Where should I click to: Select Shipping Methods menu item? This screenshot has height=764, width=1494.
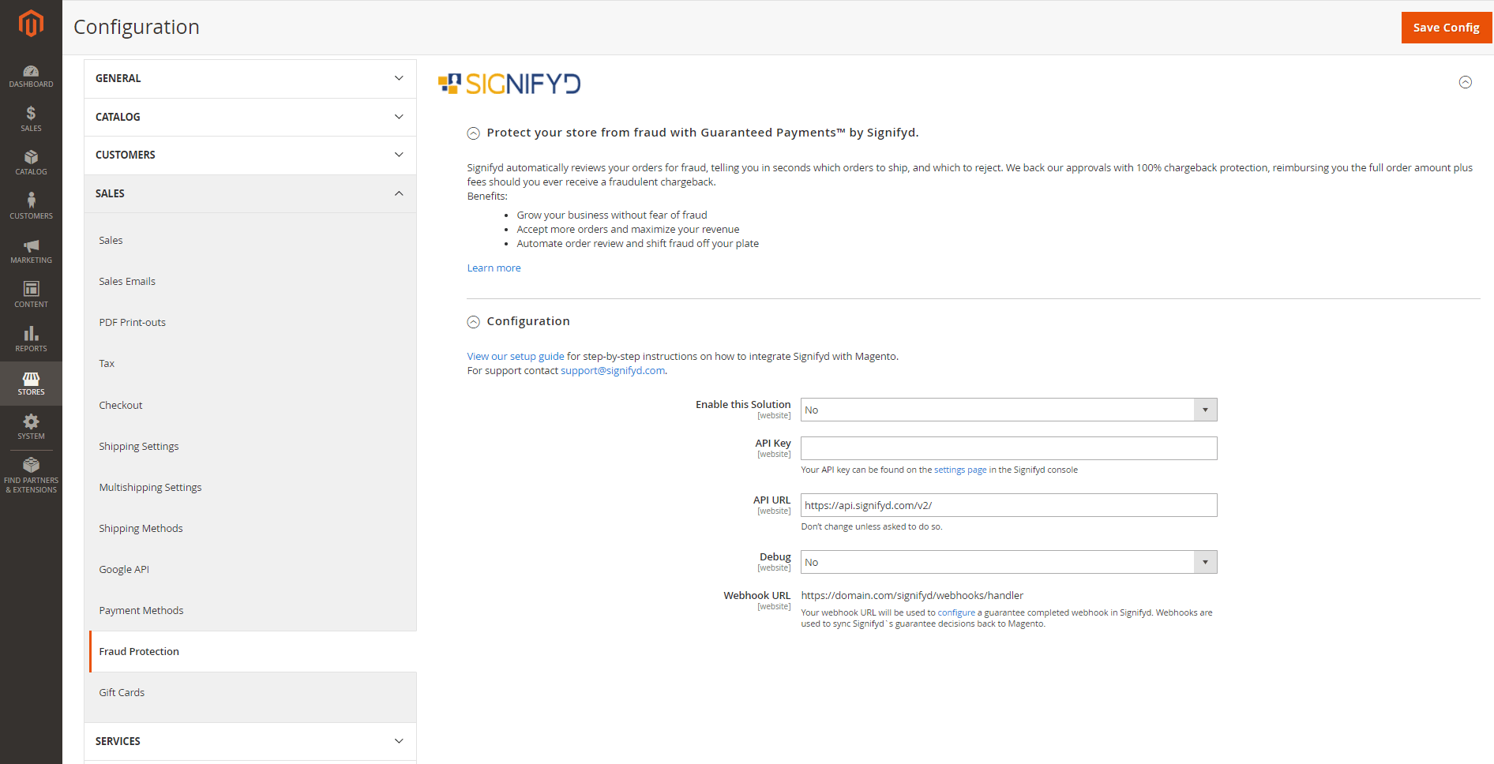click(x=141, y=528)
